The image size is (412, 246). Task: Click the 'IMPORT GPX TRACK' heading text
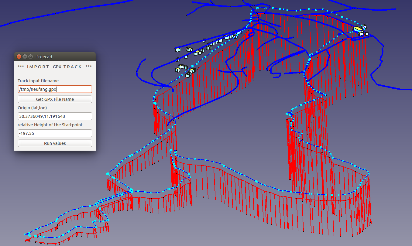click(55, 67)
